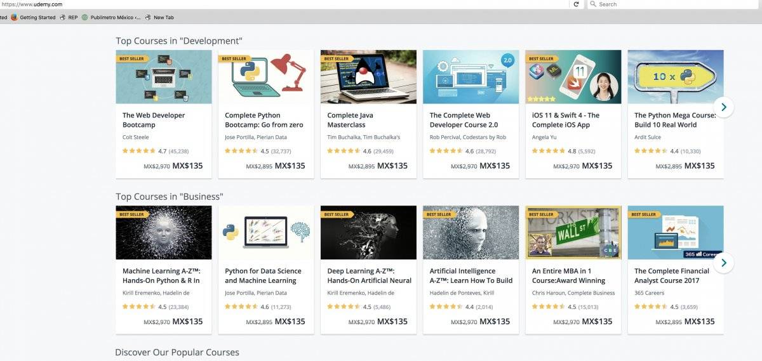Screen dimensions: 762x361
Task: Open 'Complete Python Bootcamp: Go from zero' title
Action: 264,120
